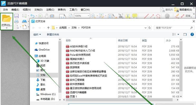The width and height of the screenshot is (196, 105).
Task: Open the view mode dropdown arrow
Action: [x=178, y=34]
